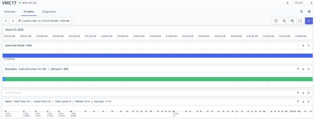The image size is (314, 119).
Task: Click the Median: 8.1s statistic
Action: pos(83,102)
